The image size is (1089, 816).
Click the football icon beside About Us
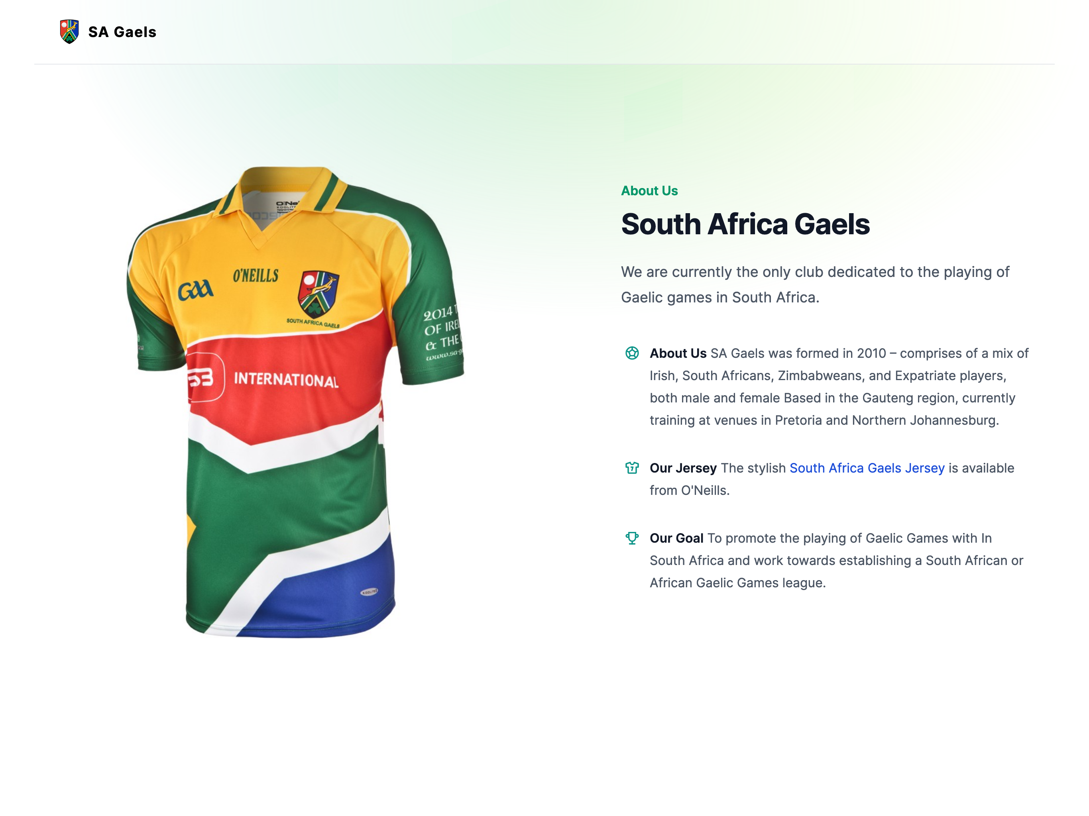(632, 353)
